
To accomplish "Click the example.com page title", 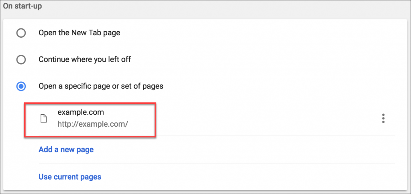I will click(81, 112).
